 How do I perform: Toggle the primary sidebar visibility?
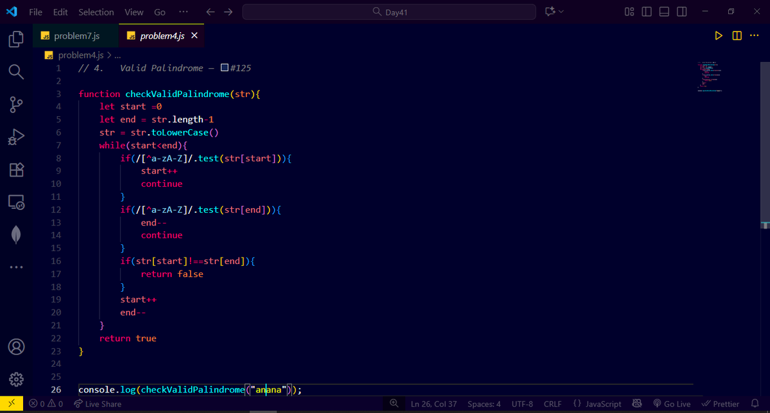coord(646,12)
